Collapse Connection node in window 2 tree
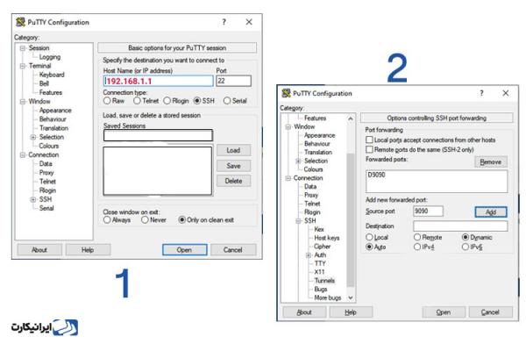 (x=288, y=178)
